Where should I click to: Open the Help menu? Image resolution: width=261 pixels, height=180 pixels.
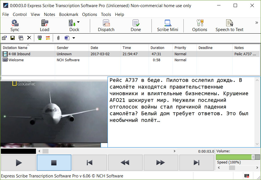coord(119,15)
